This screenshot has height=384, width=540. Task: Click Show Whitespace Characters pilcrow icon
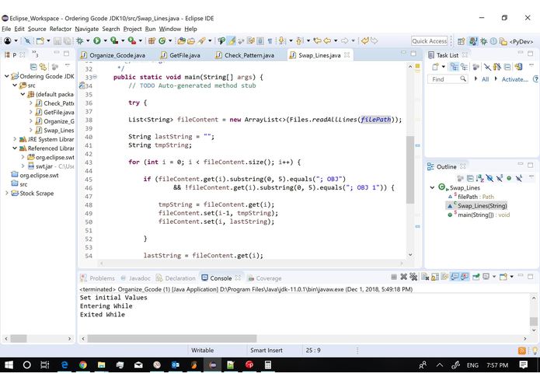click(x=270, y=41)
